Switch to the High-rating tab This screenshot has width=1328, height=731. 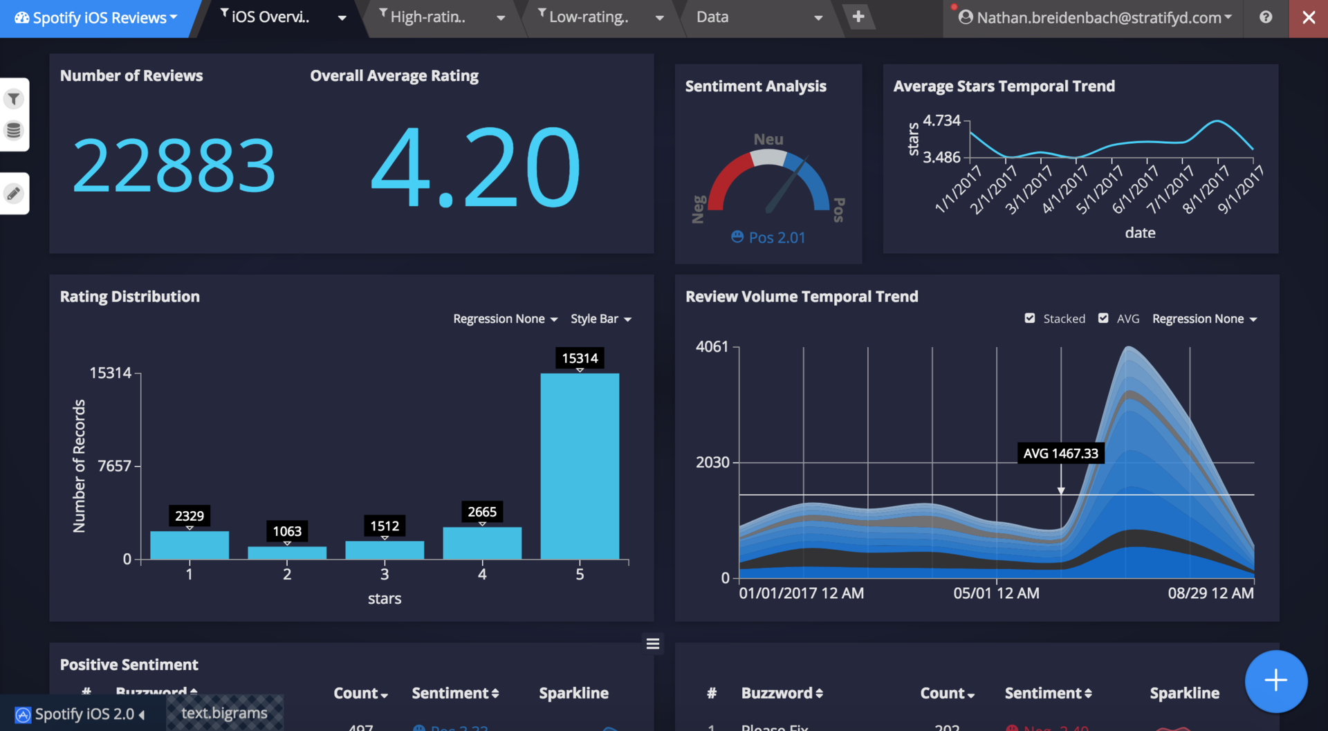(429, 17)
